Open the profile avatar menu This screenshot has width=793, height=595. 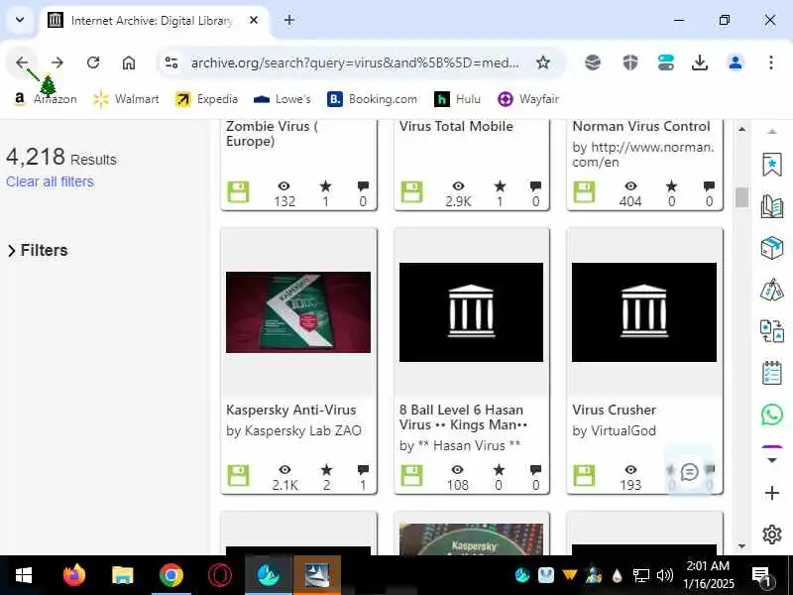[736, 62]
